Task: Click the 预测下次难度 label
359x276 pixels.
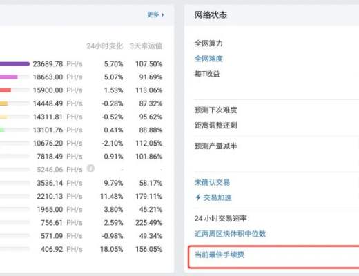Action: coord(215,110)
